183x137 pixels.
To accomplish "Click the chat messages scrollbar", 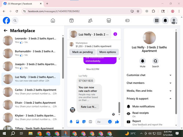I will [119, 107].
